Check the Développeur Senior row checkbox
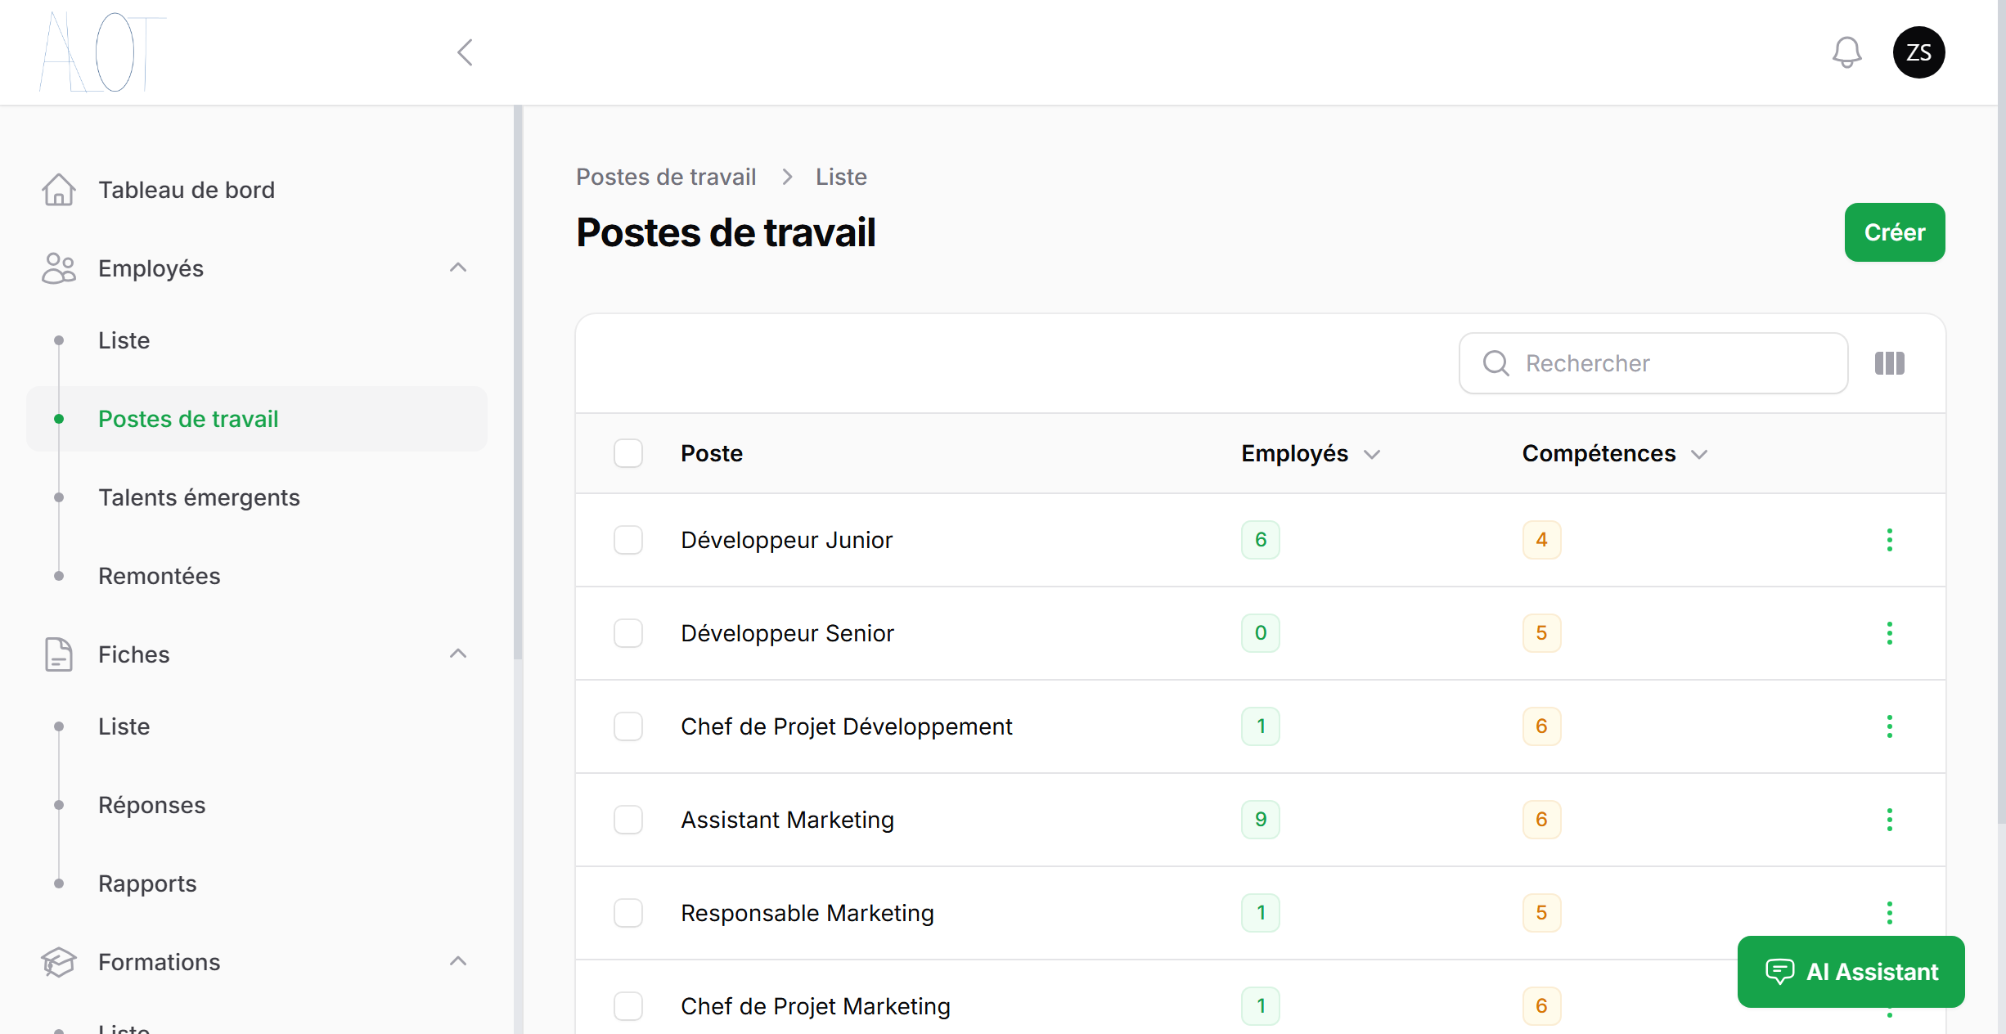This screenshot has width=2006, height=1034. click(x=628, y=633)
